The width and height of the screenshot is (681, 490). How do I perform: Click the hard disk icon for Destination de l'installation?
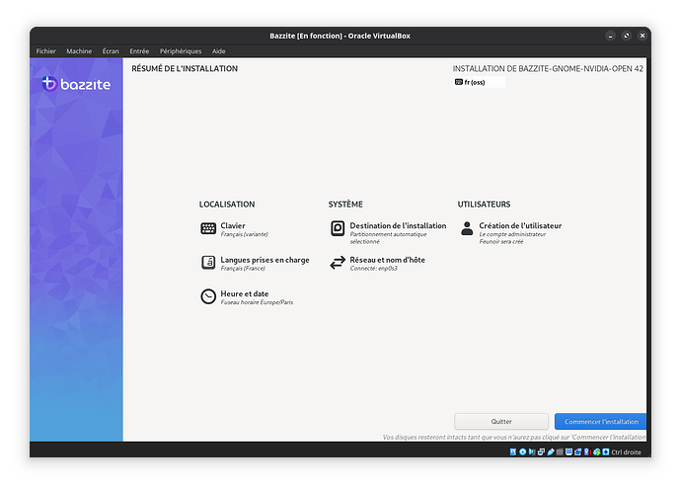click(338, 228)
